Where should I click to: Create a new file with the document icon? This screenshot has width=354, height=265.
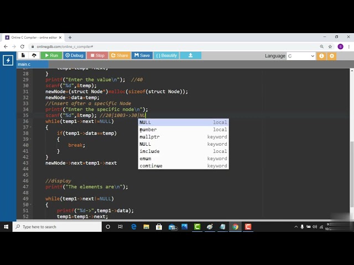click(x=23, y=55)
